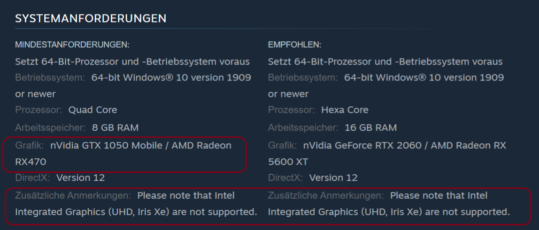Click minimum Arbeitsspeicher label
Image resolution: width=539 pixels, height=230 pixels.
point(50,128)
